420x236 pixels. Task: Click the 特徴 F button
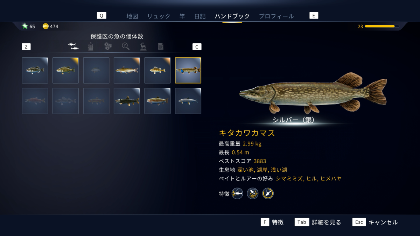272,222
